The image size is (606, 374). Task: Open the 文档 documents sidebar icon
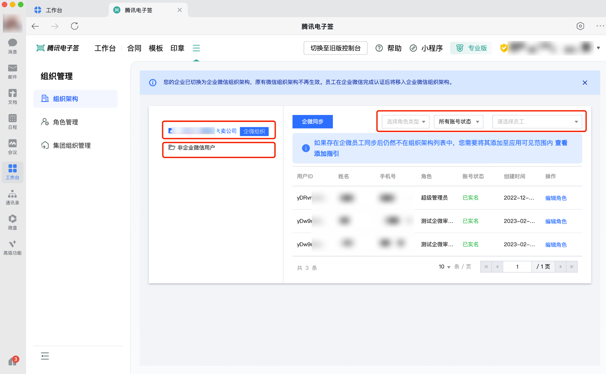point(12,97)
